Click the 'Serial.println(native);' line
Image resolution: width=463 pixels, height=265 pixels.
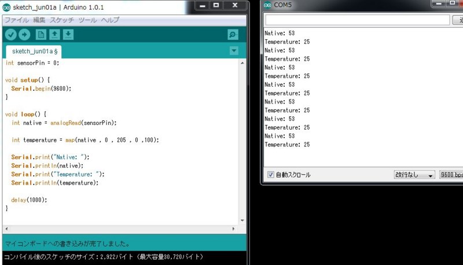click(47, 165)
